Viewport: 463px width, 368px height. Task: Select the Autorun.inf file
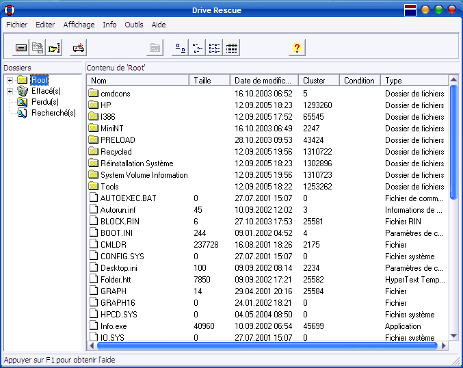tap(268, 210)
